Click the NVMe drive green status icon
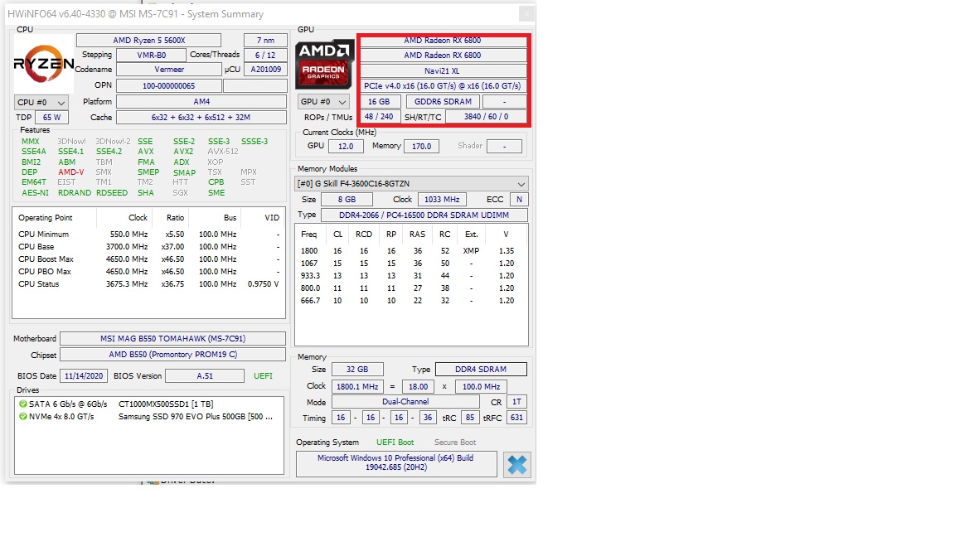The height and width of the screenshot is (537, 955). point(23,417)
